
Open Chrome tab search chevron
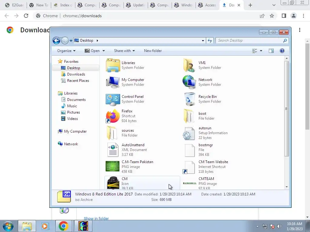274,5
